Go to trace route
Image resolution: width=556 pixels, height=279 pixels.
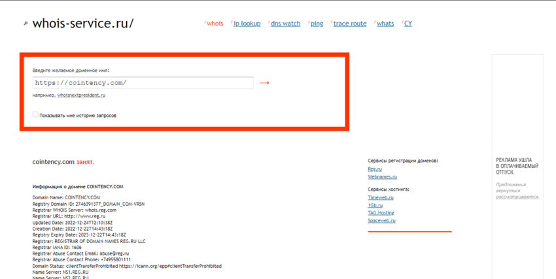point(350,24)
